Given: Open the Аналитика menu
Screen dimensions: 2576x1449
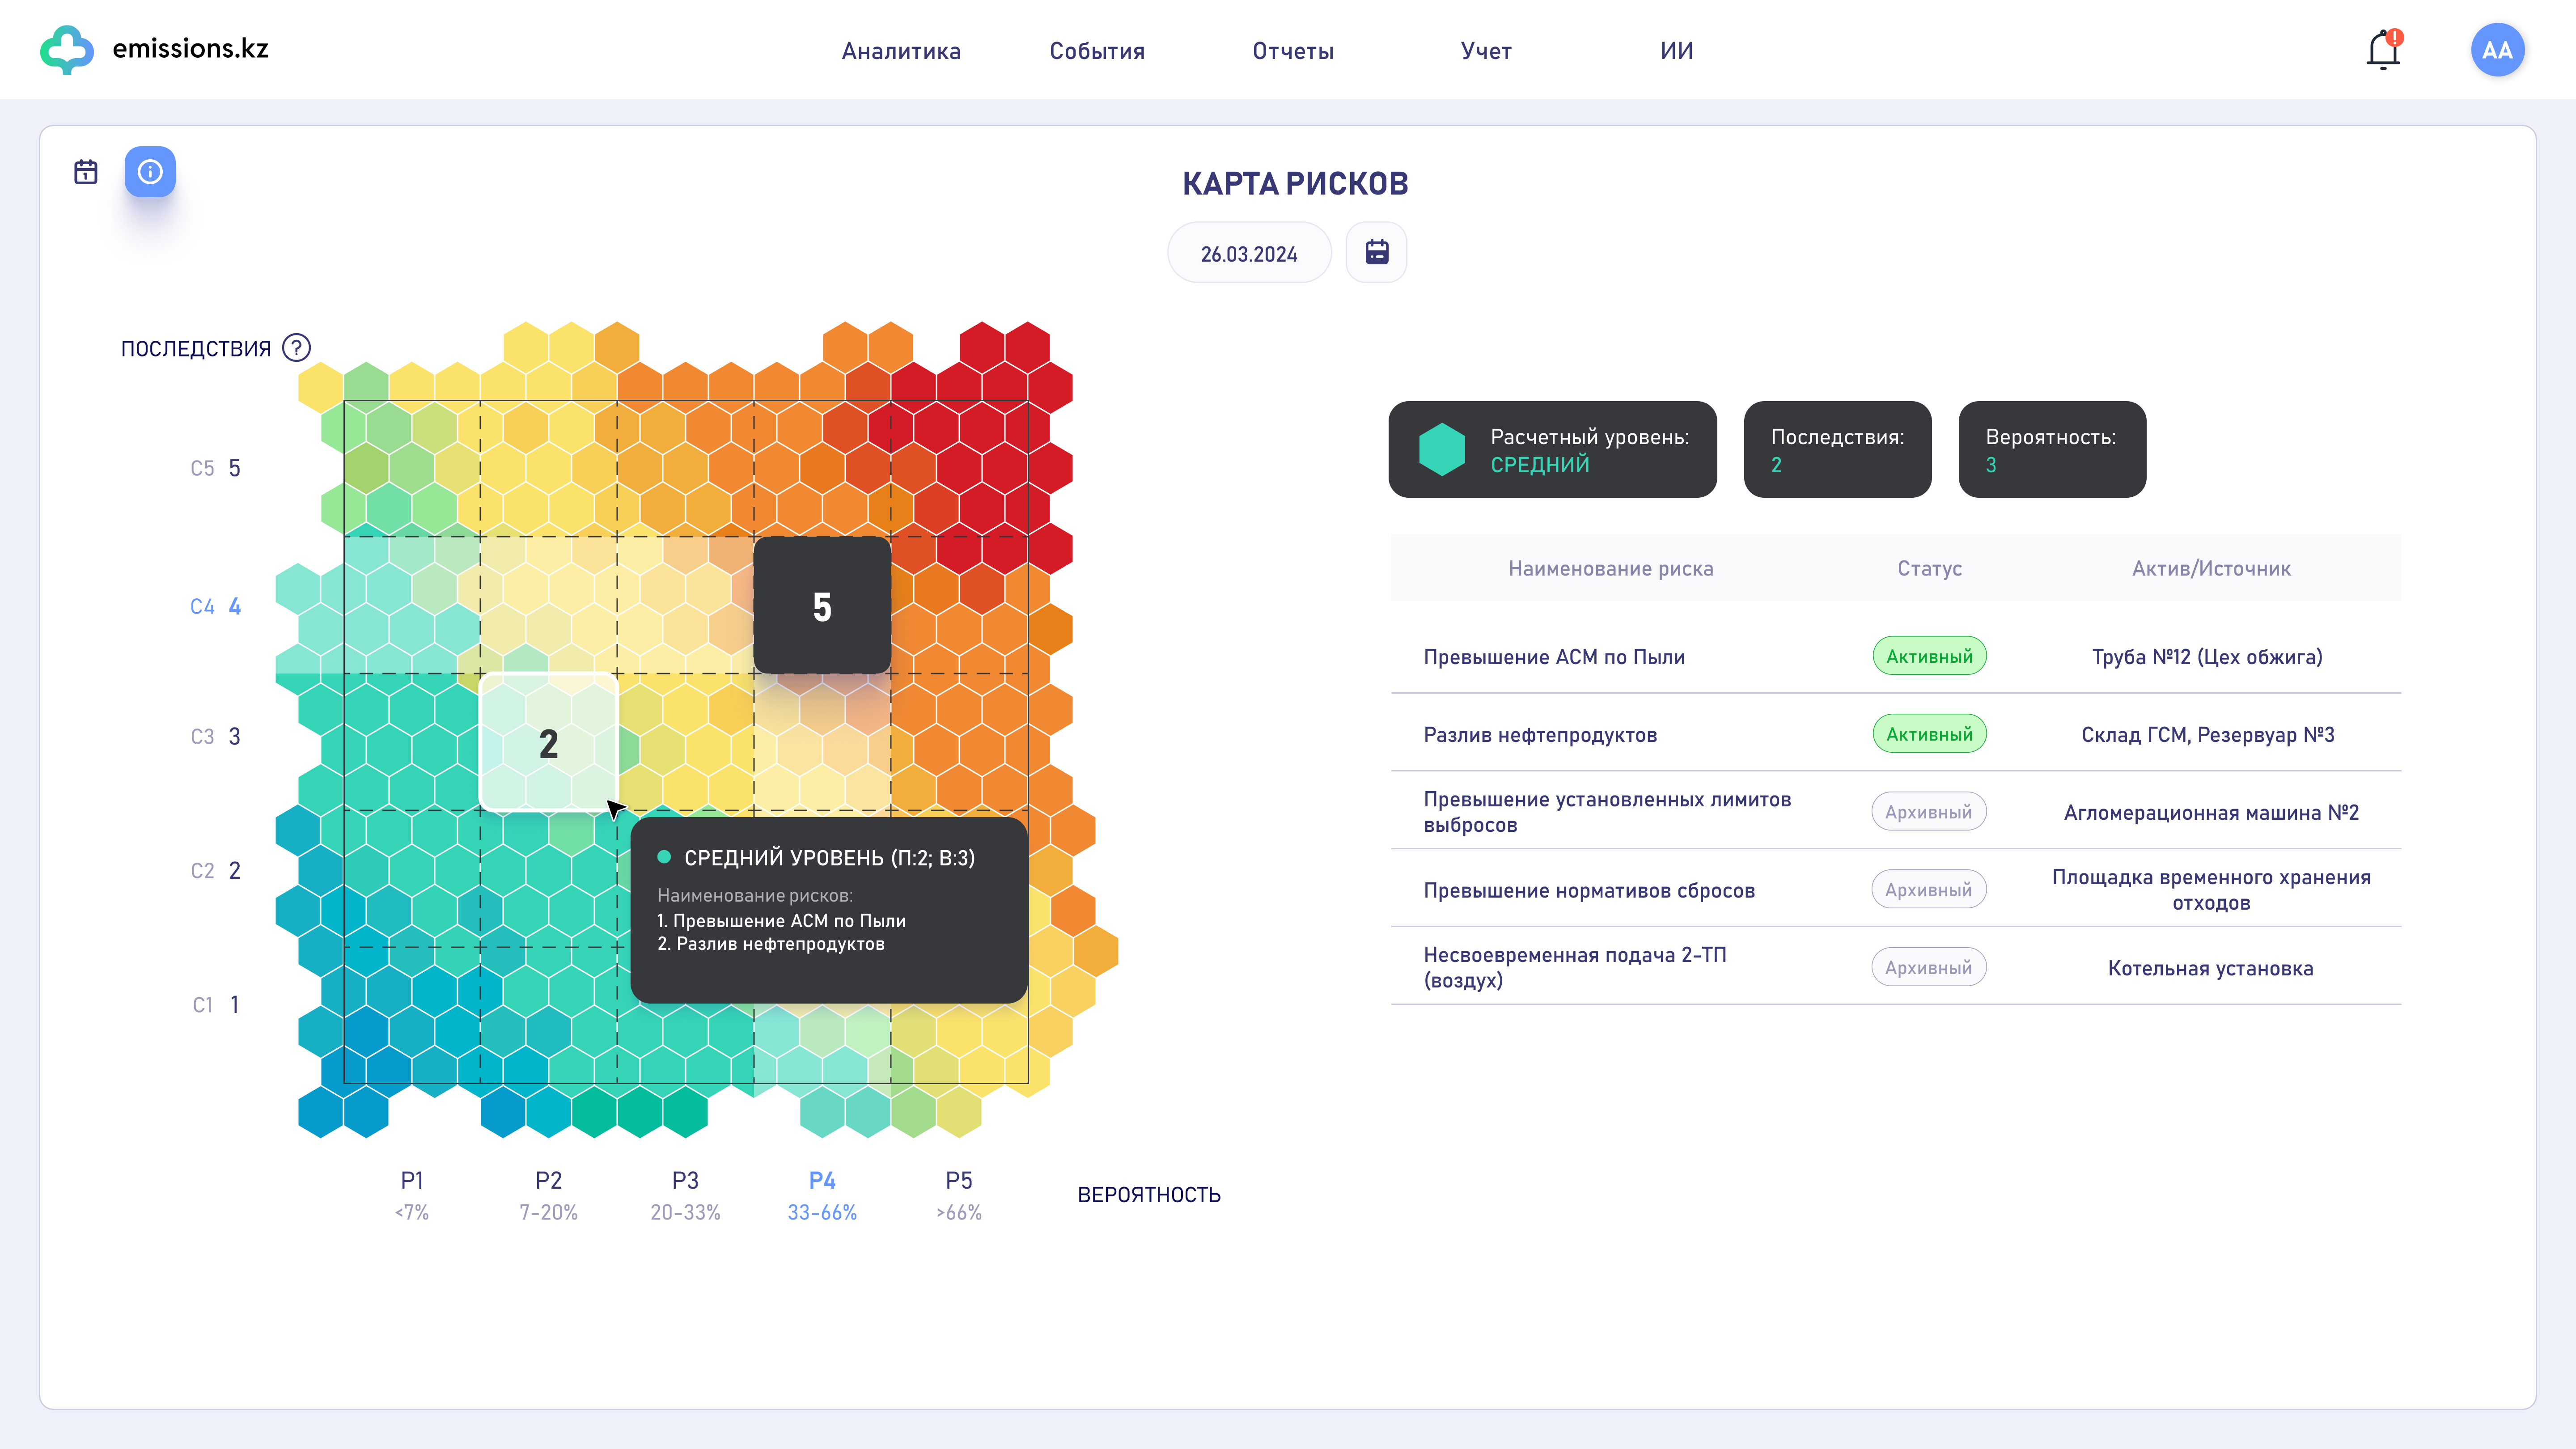Looking at the screenshot, I should [901, 51].
